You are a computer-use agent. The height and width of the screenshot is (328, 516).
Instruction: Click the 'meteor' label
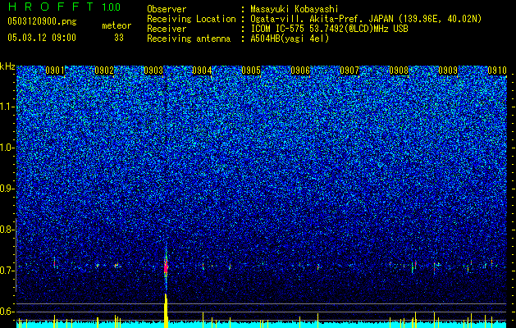pos(116,25)
